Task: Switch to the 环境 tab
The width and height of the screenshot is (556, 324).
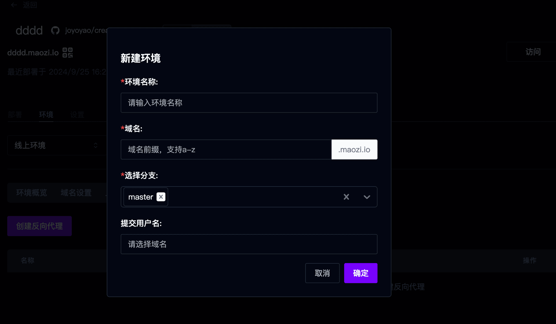Action: click(x=46, y=115)
